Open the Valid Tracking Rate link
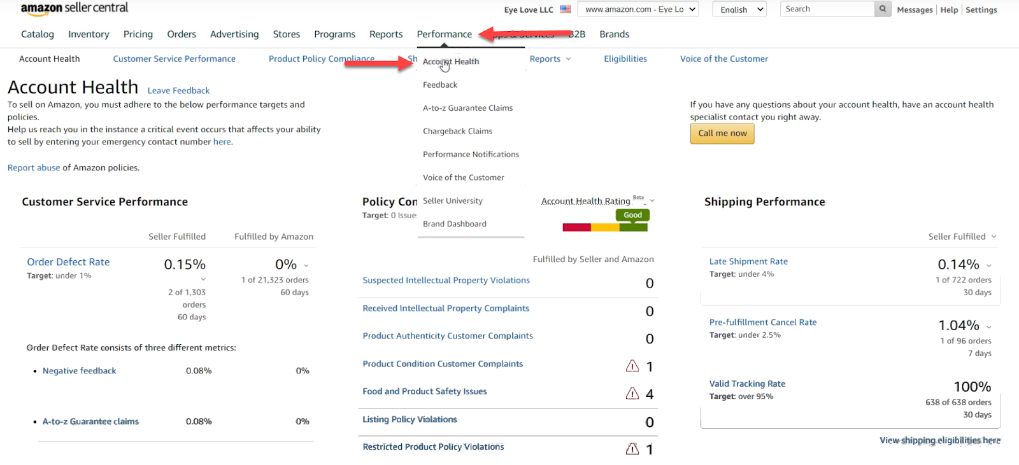This screenshot has width=1019, height=465. (x=747, y=384)
